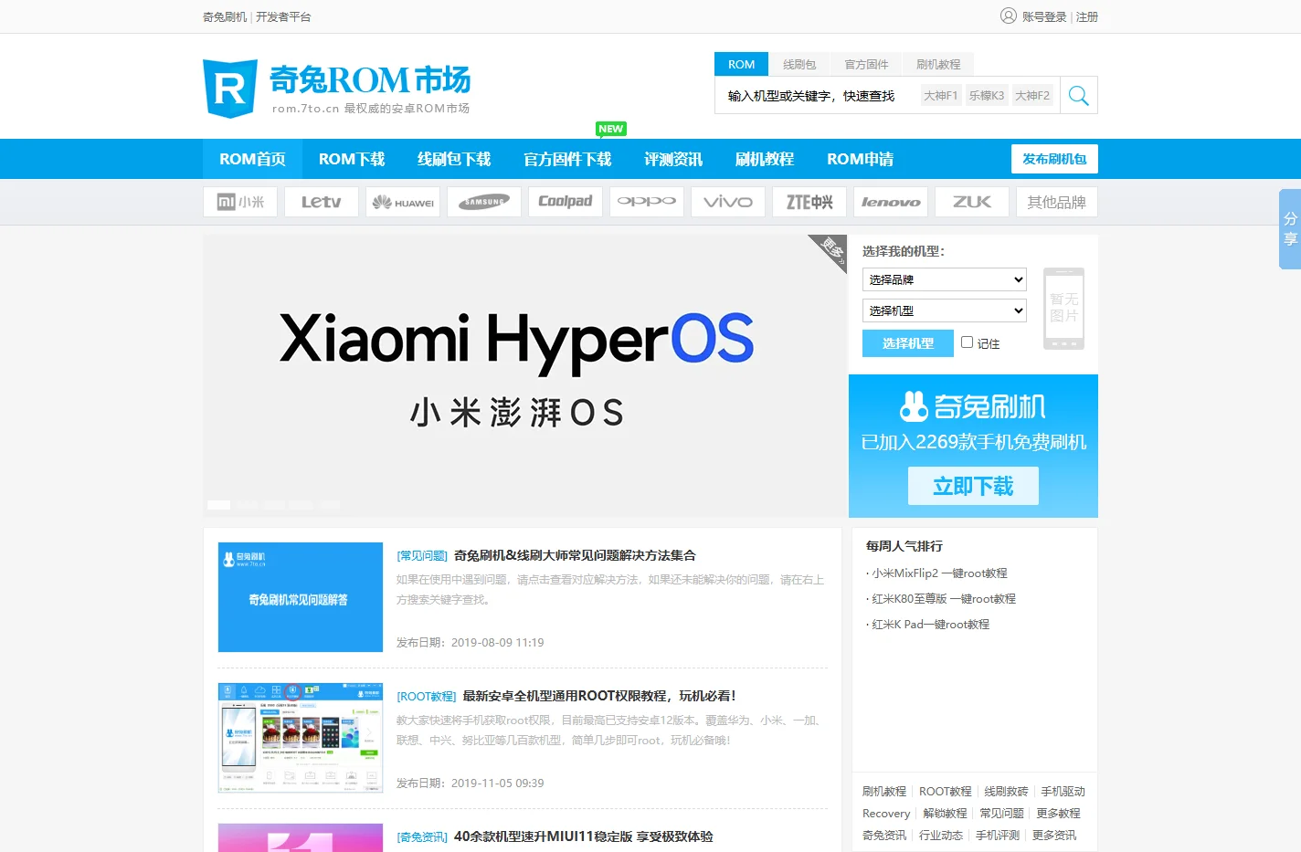Switch to the 官方固件 search tab

866,64
